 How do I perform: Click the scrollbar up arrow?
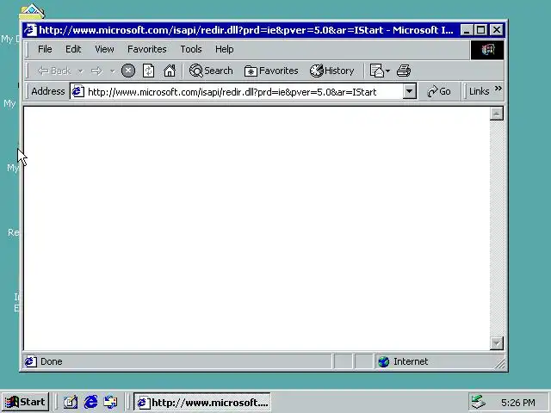496,114
